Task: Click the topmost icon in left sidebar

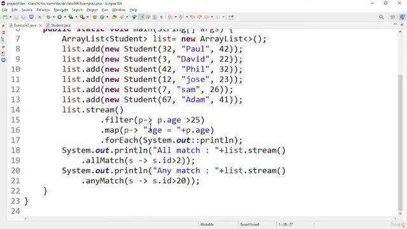Action: [3, 25]
